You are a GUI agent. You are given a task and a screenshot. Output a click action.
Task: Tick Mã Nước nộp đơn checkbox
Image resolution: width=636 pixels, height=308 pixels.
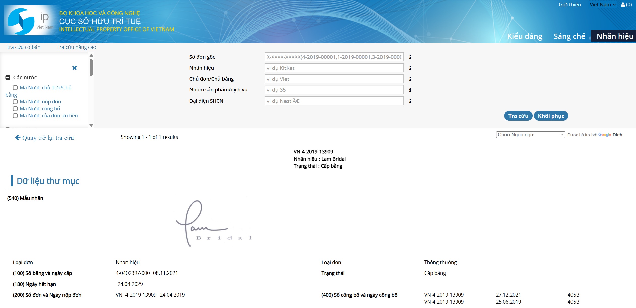(x=15, y=102)
